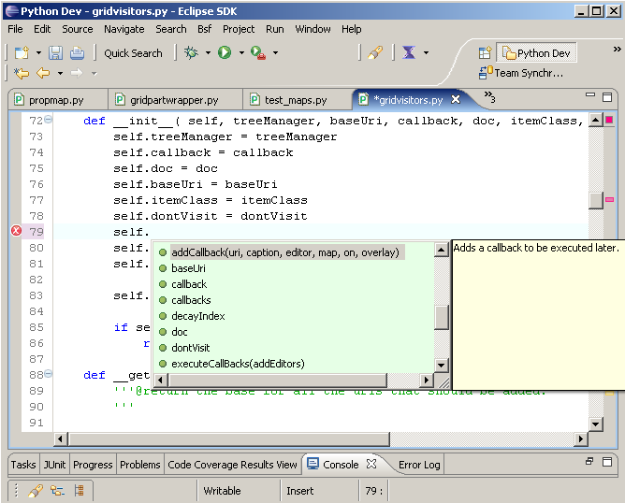Open the External Tools dropdown arrow
This screenshot has width=625, height=503.
click(275, 53)
